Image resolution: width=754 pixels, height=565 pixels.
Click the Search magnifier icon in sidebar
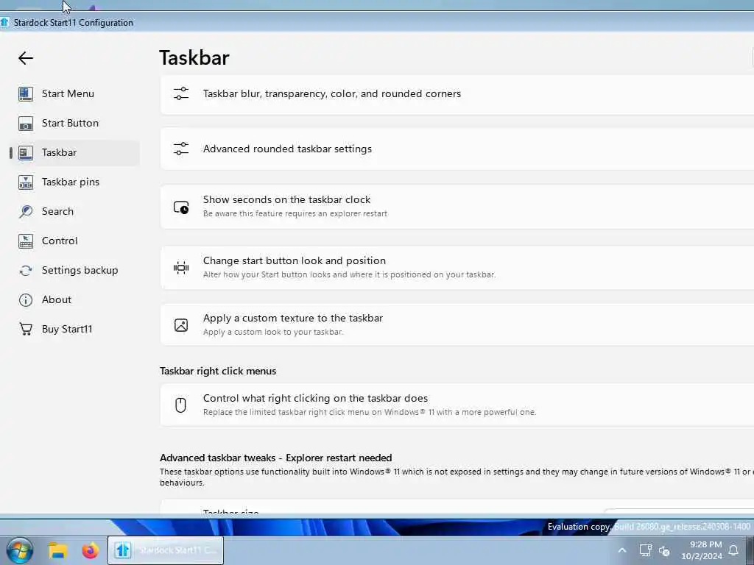click(x=26, y=211)
